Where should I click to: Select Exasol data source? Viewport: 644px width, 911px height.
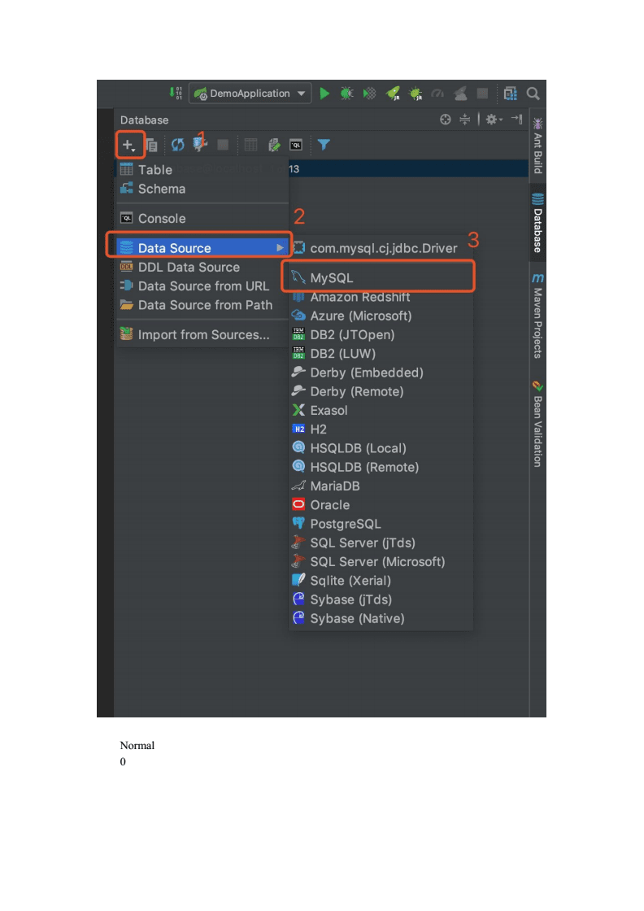381,410
